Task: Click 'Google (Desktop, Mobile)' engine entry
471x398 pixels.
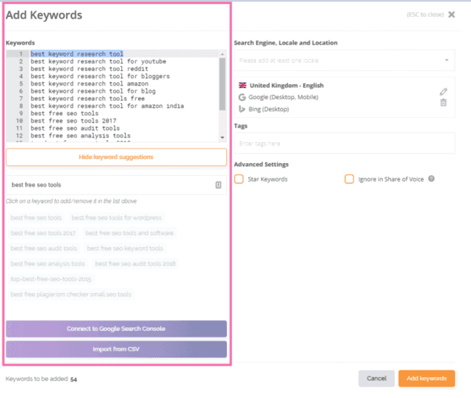Action: (283, 97)
